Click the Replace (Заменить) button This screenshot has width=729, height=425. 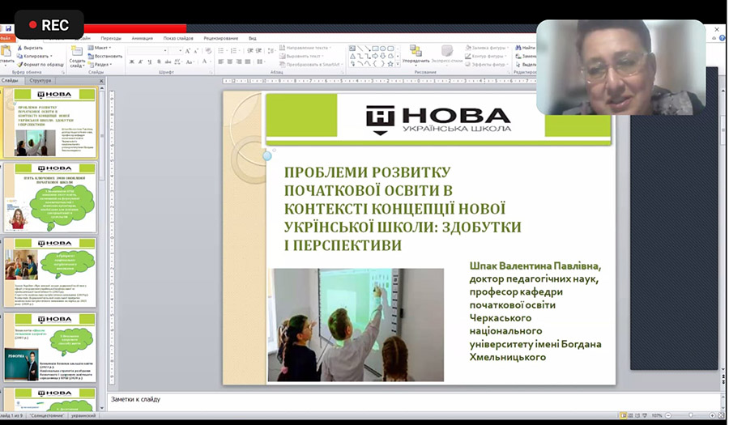click(x=526, y=56)
